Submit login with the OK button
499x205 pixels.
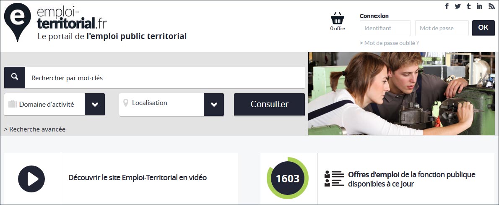[483, 28]
